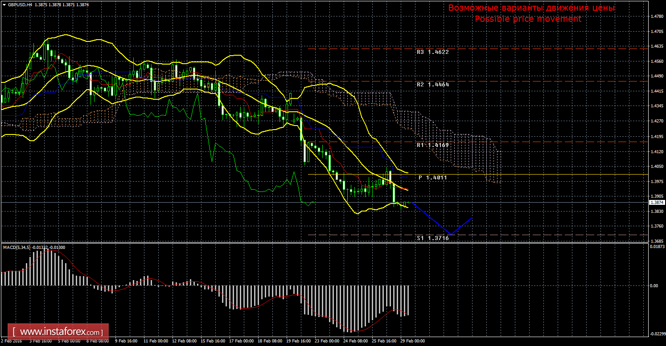Viewport: 666px width, 346px height.
Task: Select 1.4560 on the price scale
Action: (657, 62)
